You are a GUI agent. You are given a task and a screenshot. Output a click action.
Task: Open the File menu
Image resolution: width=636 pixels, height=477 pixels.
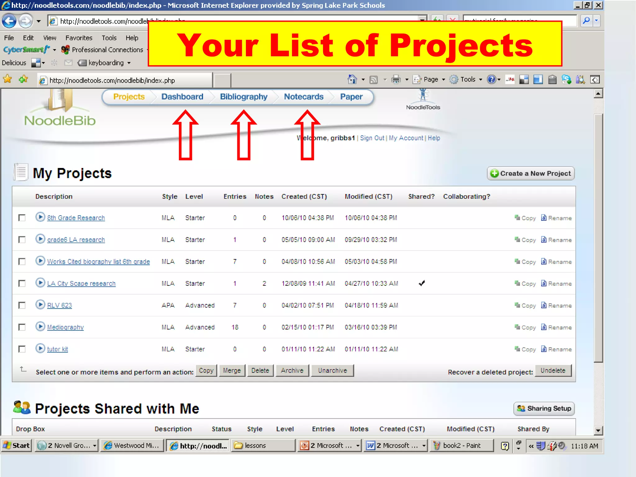tap(9, 38)
